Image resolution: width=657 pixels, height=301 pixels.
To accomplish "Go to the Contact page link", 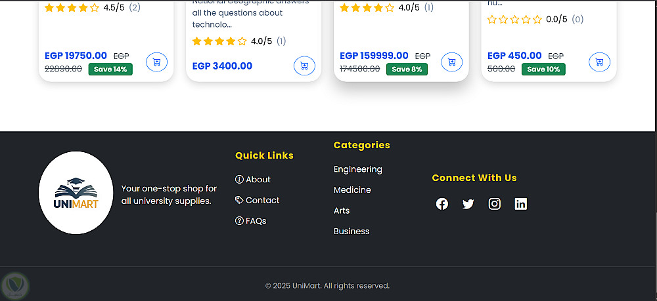I will [x=258, y=201].
